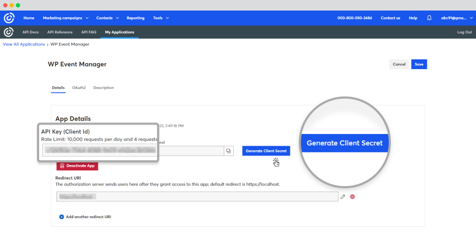The width and height of the screenshot is (476, 232).
Task: Click the Redirect URI label
Action: pyautogui.click(x=68, y=178)
